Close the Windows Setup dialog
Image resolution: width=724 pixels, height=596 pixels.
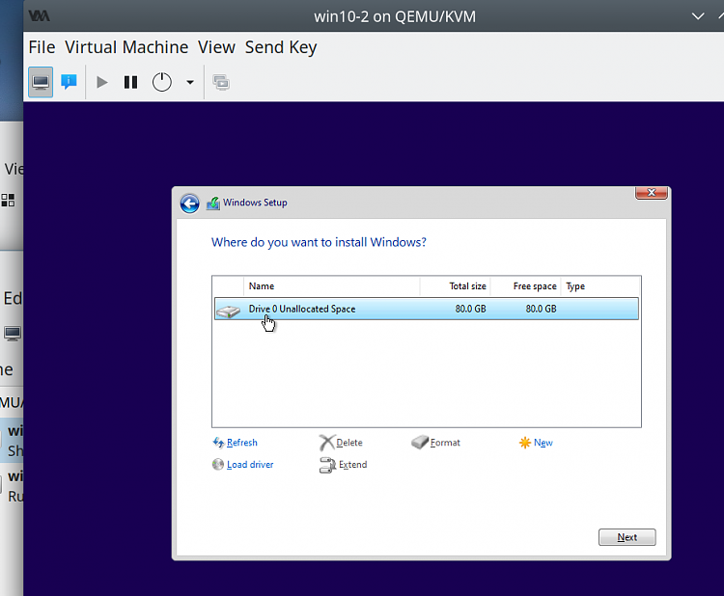pos(652,193)
